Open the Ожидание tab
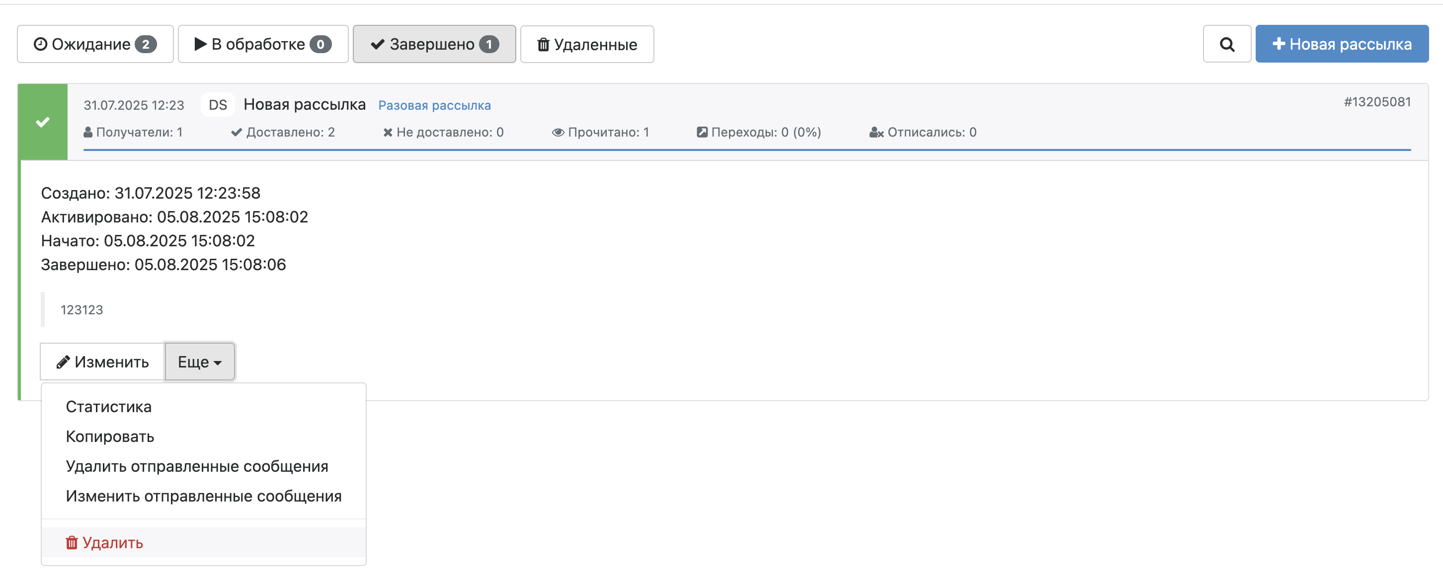The width and height of the screenshot is (1443, 579). coord(95,44)
